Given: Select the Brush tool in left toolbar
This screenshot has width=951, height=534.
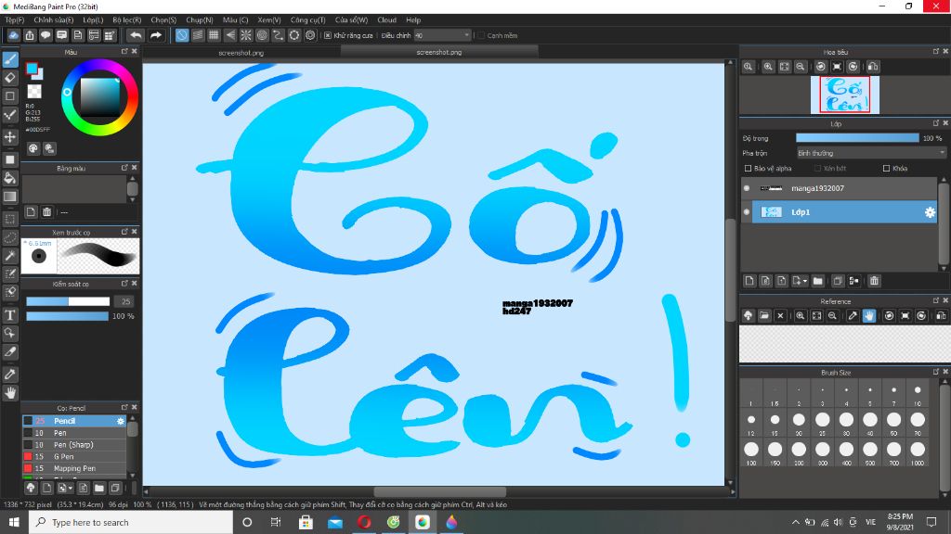Looking at the screenshot, I should tap(9, 59).
